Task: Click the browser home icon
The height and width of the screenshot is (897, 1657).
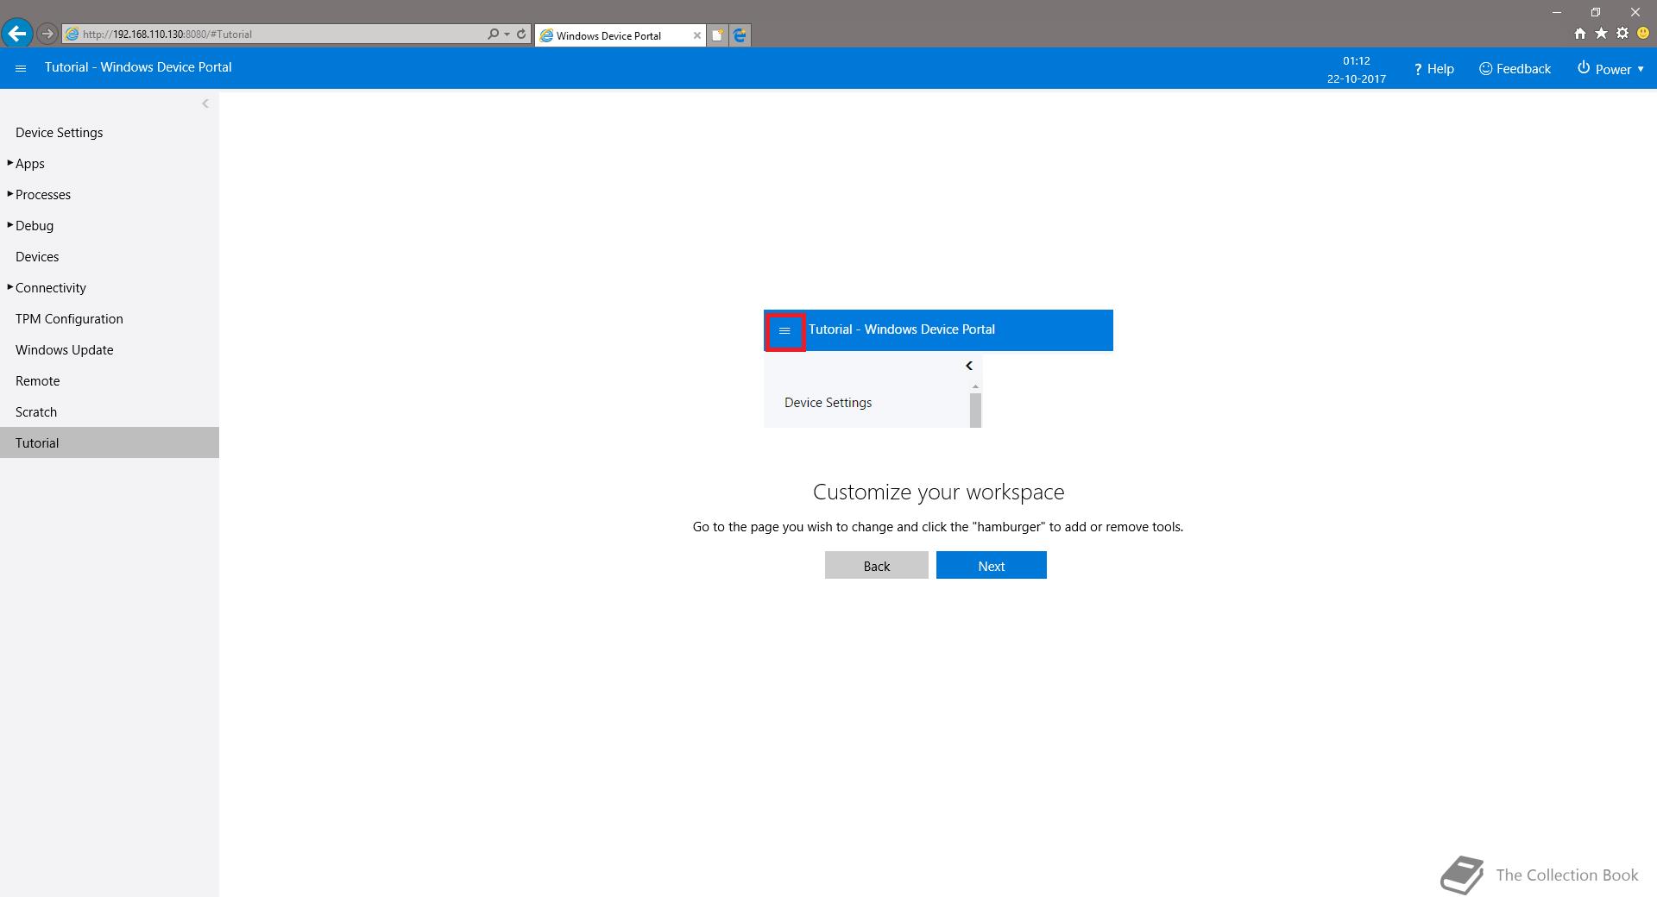Action: coord(1580,34)
